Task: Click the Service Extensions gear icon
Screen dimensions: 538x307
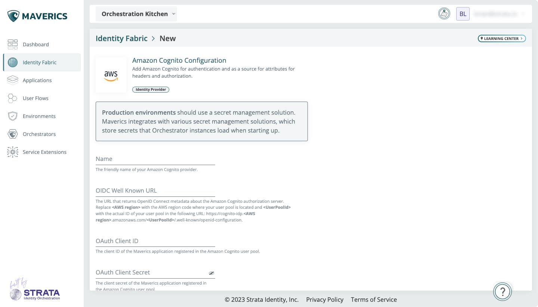Action: click(x=13, y=152)
